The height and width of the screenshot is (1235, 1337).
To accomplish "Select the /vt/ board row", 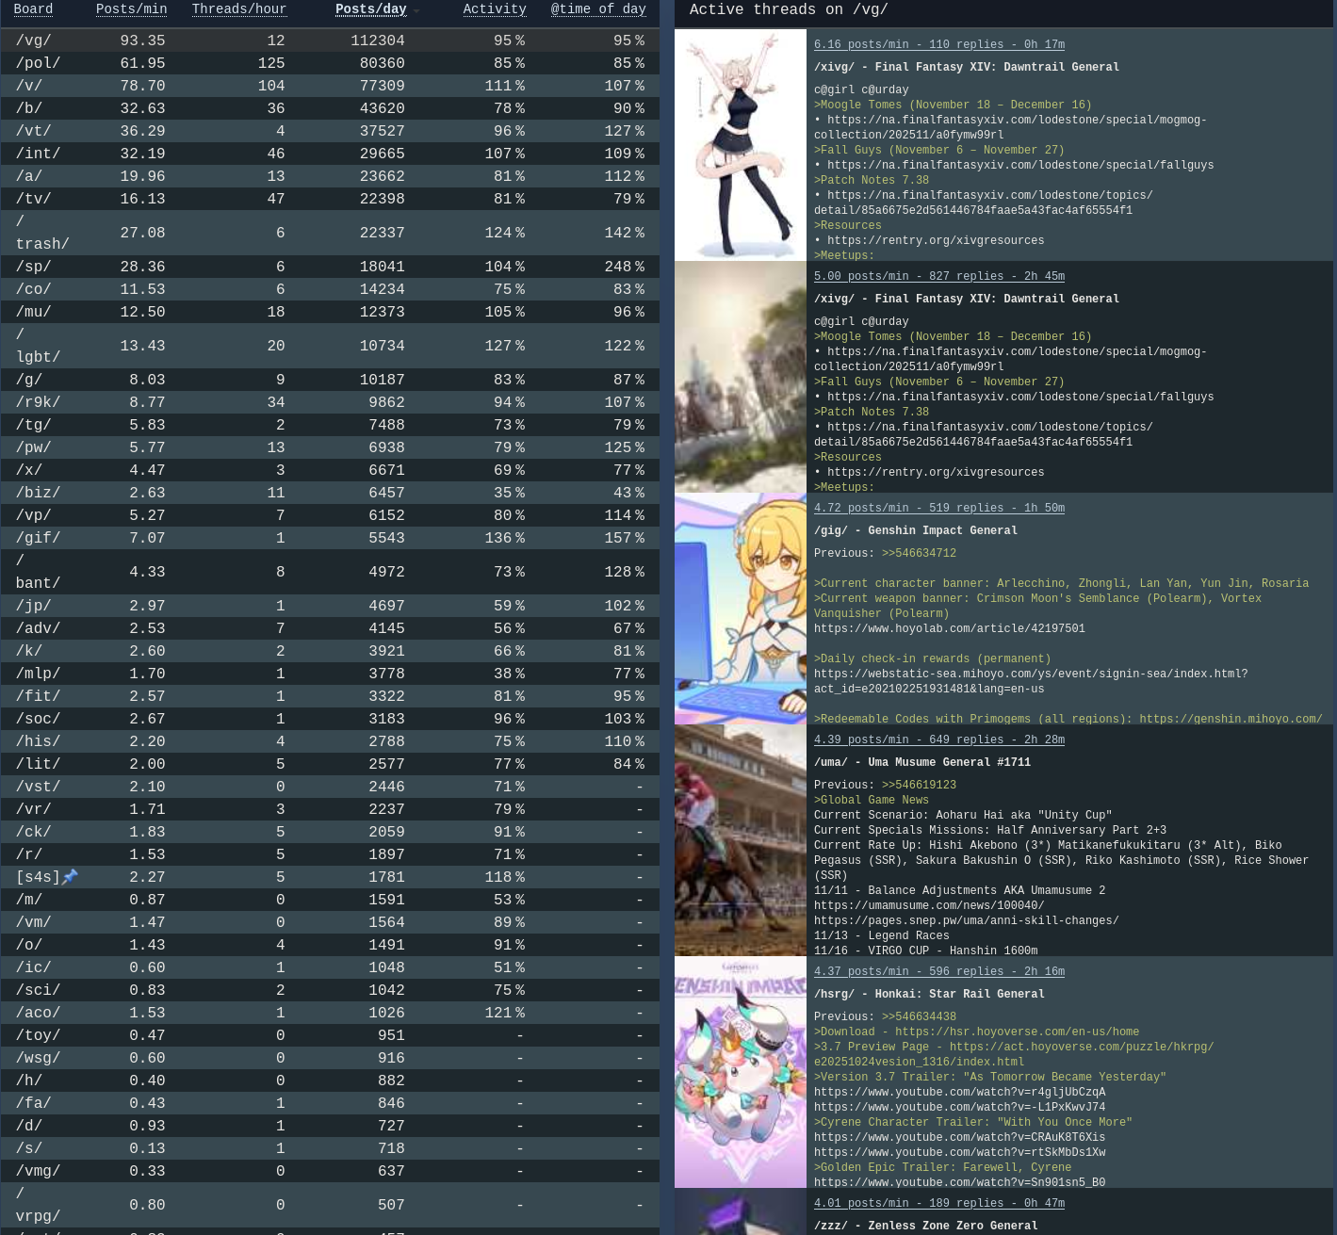I will pos(330,131).
